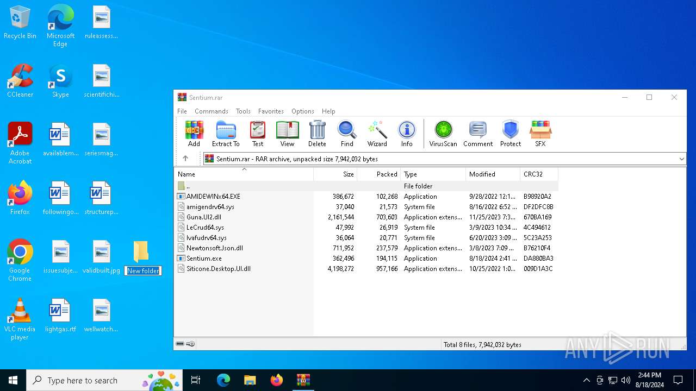The height and width of the screenshot is (391, 696).
Task: Select amigendrv64.sys file
Action: 366,206
